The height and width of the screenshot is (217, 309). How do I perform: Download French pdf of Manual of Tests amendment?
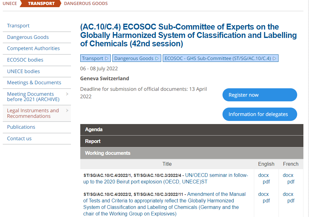pyautogui.click(x=291, y=201)
